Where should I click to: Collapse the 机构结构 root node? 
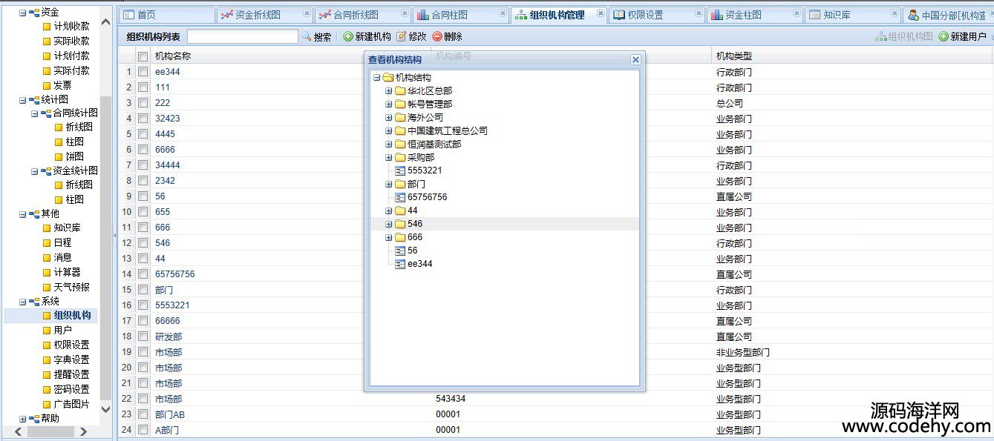[376, 78]
